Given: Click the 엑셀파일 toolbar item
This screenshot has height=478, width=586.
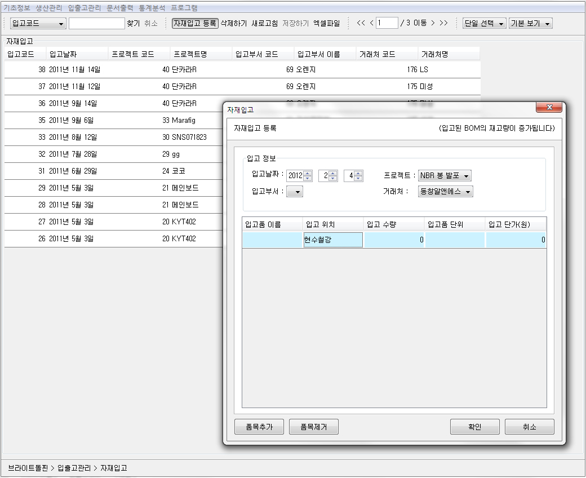Looking at the screenshot, I should click(x=327, y=23).
